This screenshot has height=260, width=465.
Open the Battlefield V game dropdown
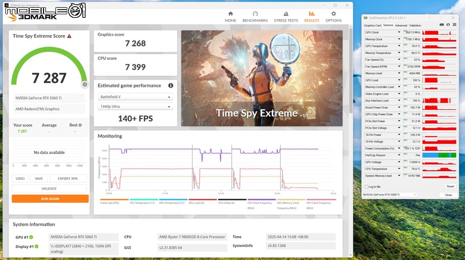click(x=135, y=97)
